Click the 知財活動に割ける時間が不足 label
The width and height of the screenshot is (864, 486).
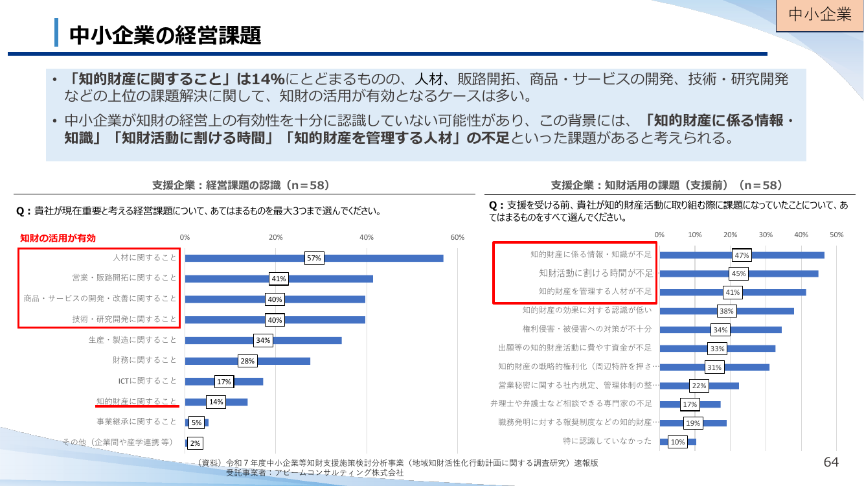[597, 273]
